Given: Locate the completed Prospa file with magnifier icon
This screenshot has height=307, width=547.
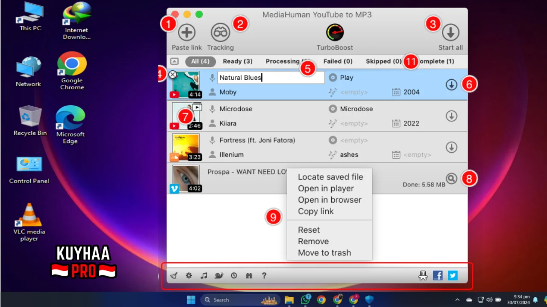Looking at the screenshot, I should tap(451, 178).
